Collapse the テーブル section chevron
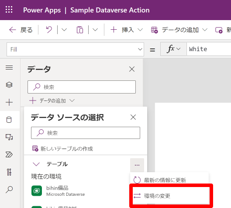The width and height of the screenshot is (231, 208). coord(36,164)
